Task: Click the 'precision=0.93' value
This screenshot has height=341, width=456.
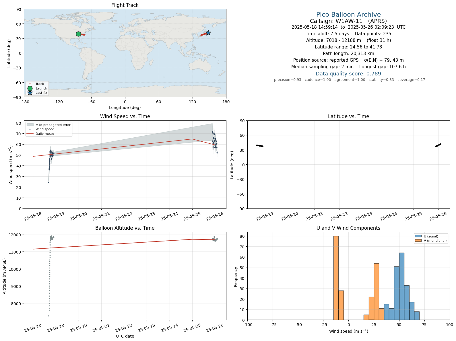Action: point(288,80)
